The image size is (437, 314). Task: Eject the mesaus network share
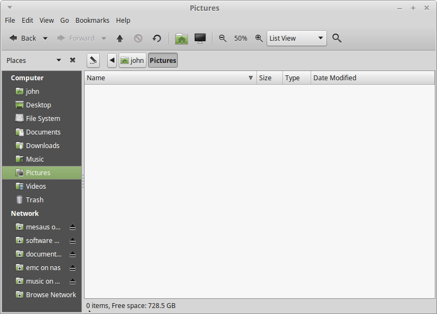(x=73, y=227)
